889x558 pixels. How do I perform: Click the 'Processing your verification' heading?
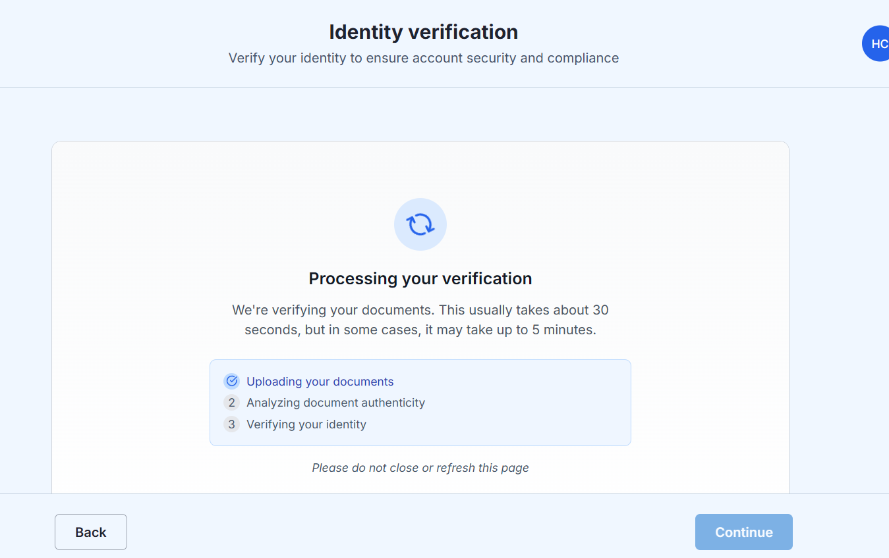420,278
